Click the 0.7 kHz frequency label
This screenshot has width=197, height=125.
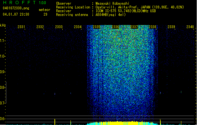pos(3,103)
